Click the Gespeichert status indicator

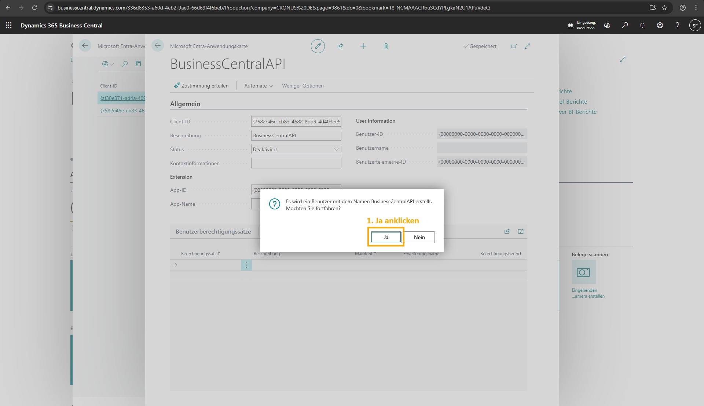[480, 46]
